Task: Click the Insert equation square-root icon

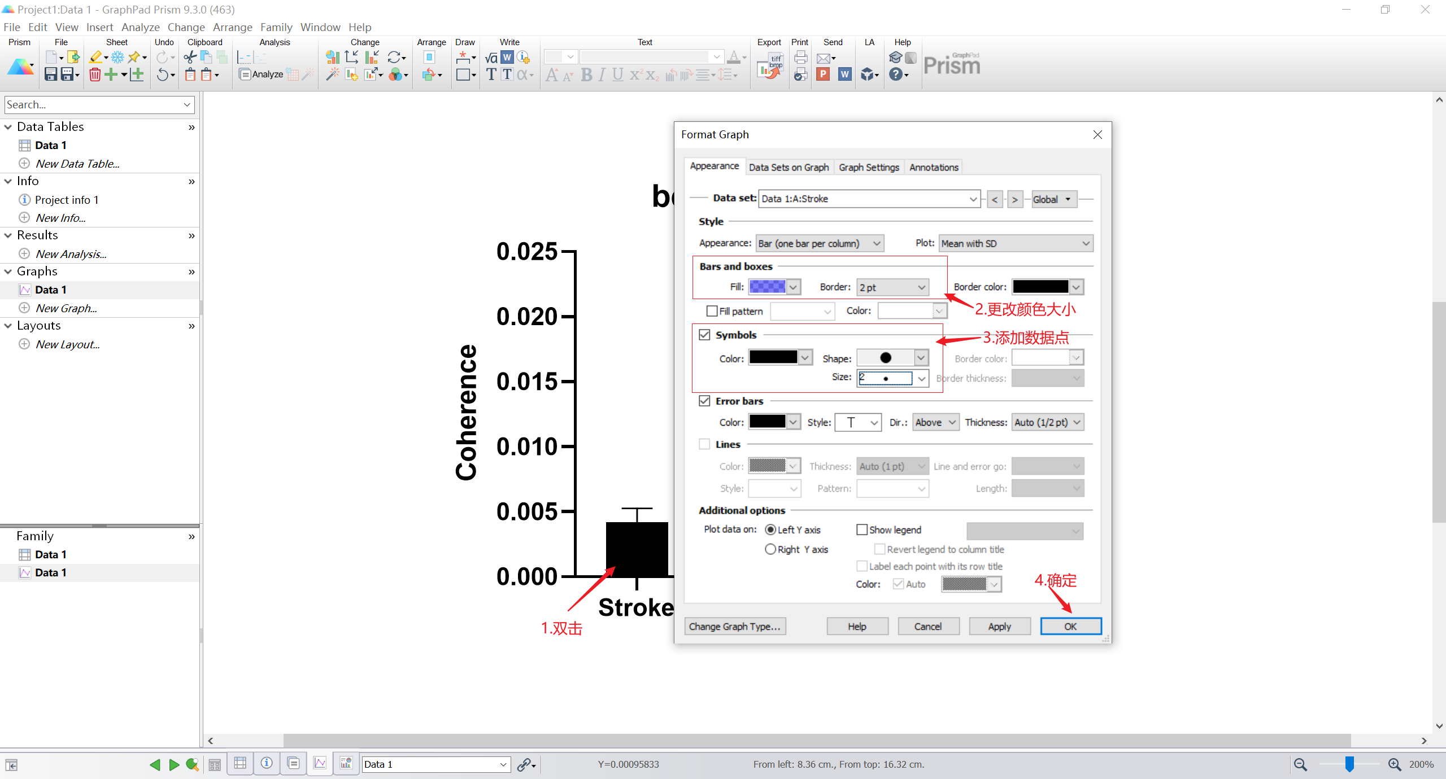Action: 491,57
